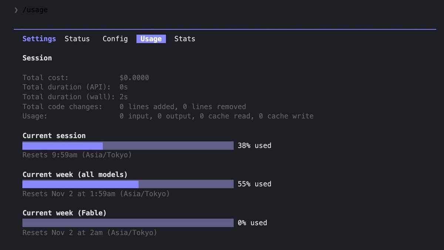Click the Settings heading label
Viewport: 444px width, 250px height.
(39, 39)
